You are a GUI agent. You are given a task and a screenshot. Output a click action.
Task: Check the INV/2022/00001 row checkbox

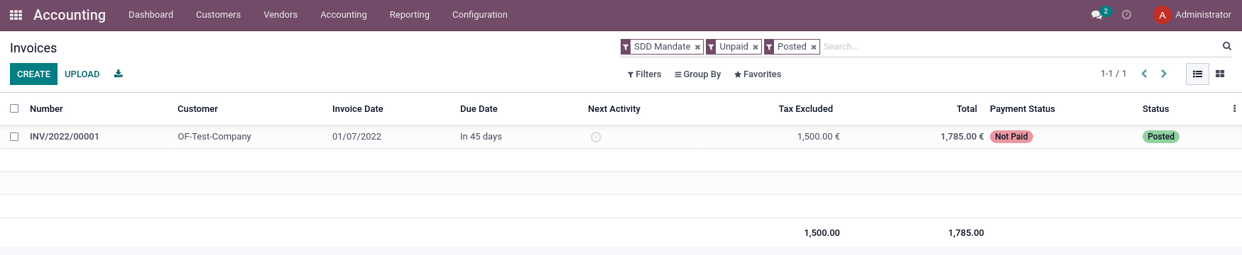coord(14,137)
